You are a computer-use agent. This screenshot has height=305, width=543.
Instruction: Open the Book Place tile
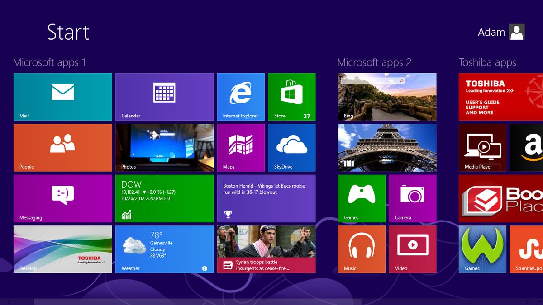click(501, 198)
